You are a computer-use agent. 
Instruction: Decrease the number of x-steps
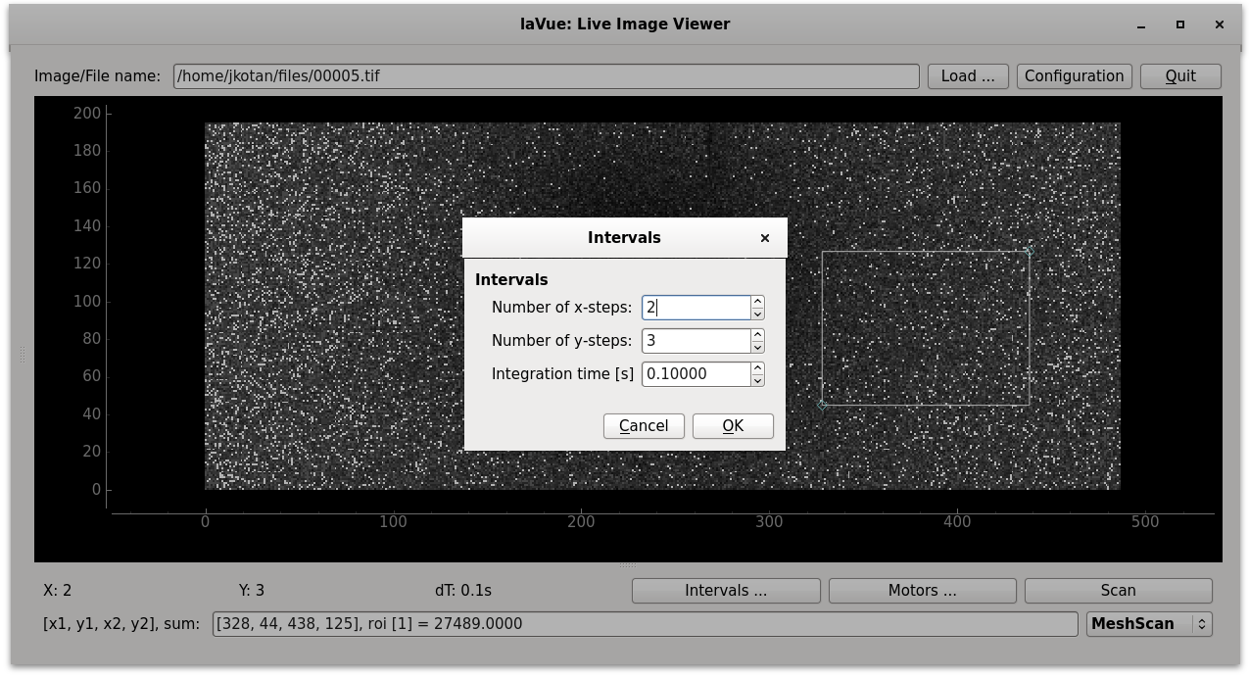757,314
